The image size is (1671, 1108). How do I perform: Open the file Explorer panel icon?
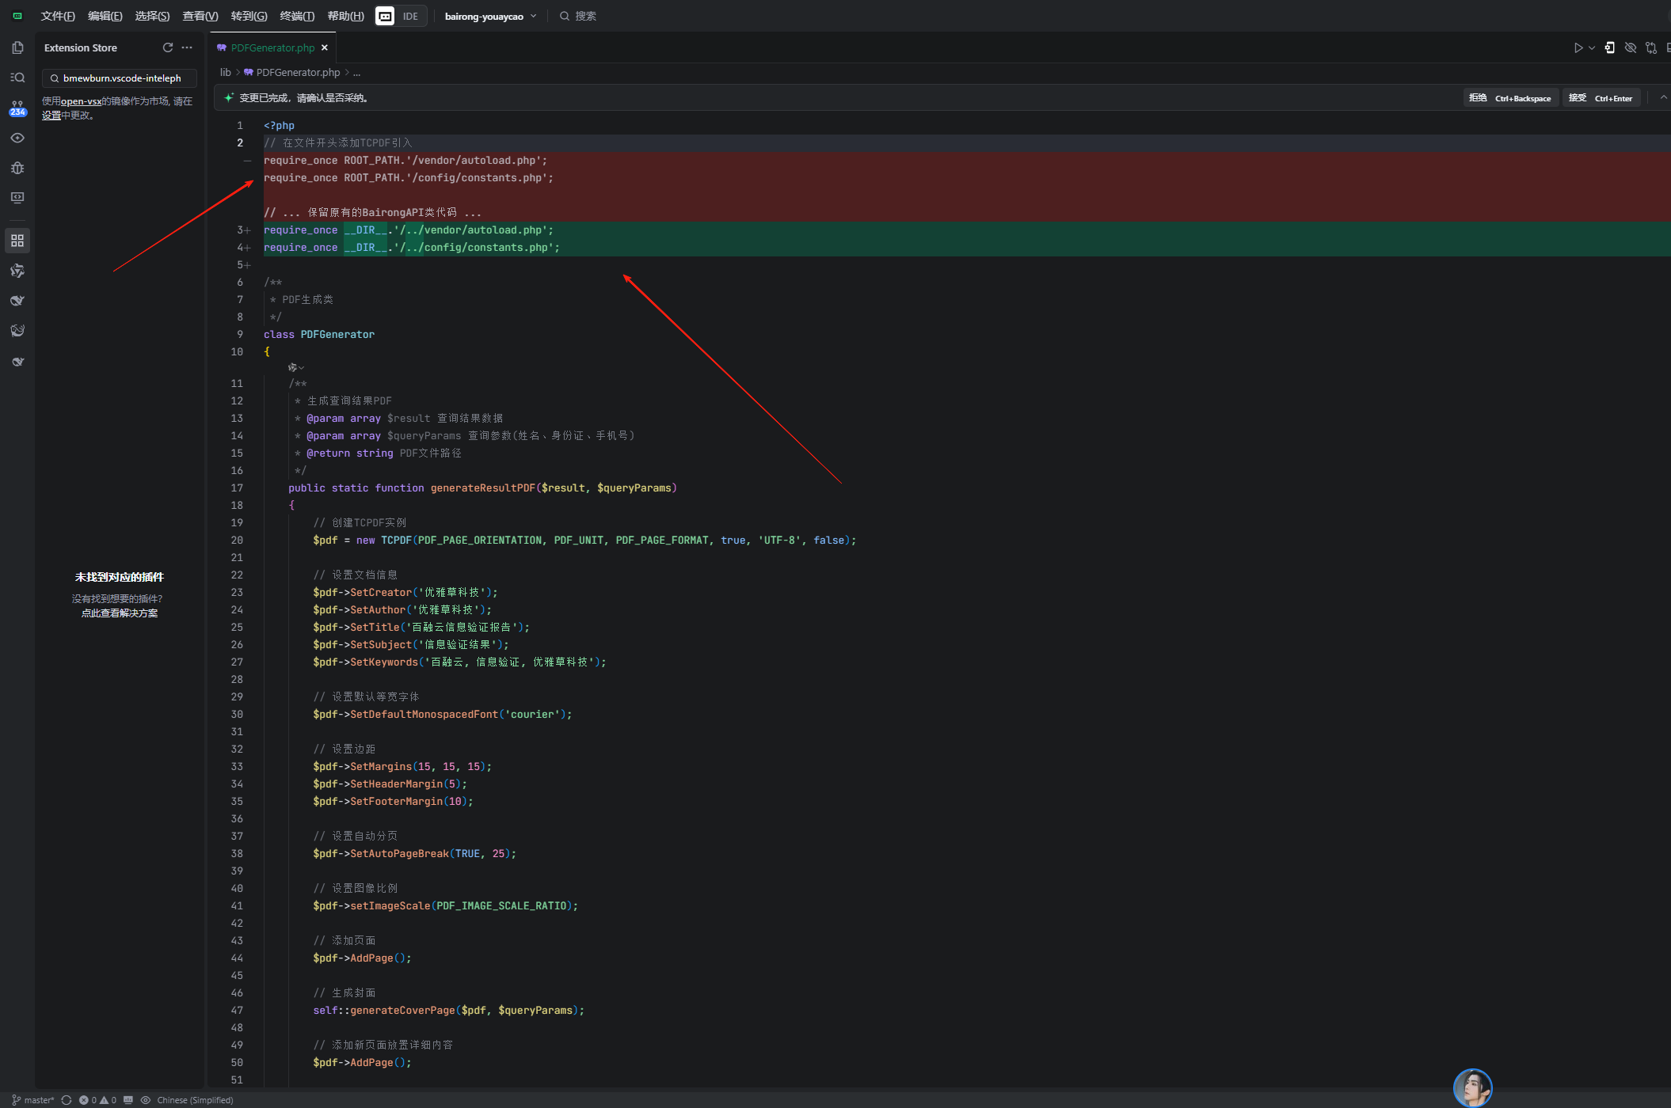(x=17, y=47)
